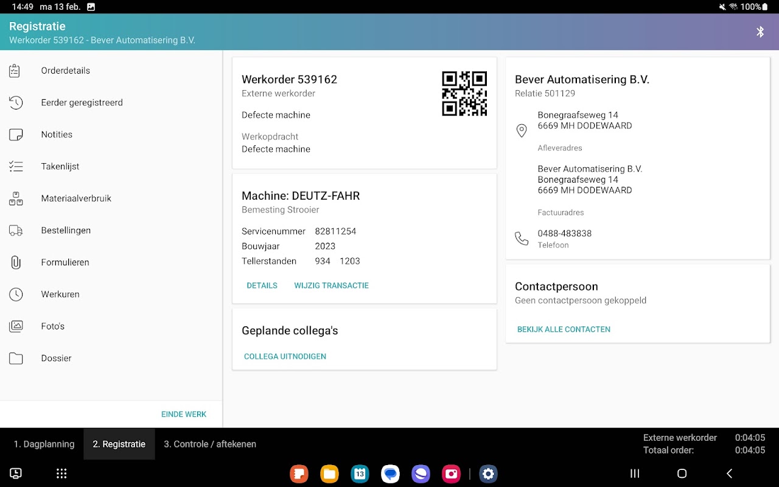Screen dimensions: 779x487
Task: Open the app drawer in the taskbar
Action: (x=61, y=474)
